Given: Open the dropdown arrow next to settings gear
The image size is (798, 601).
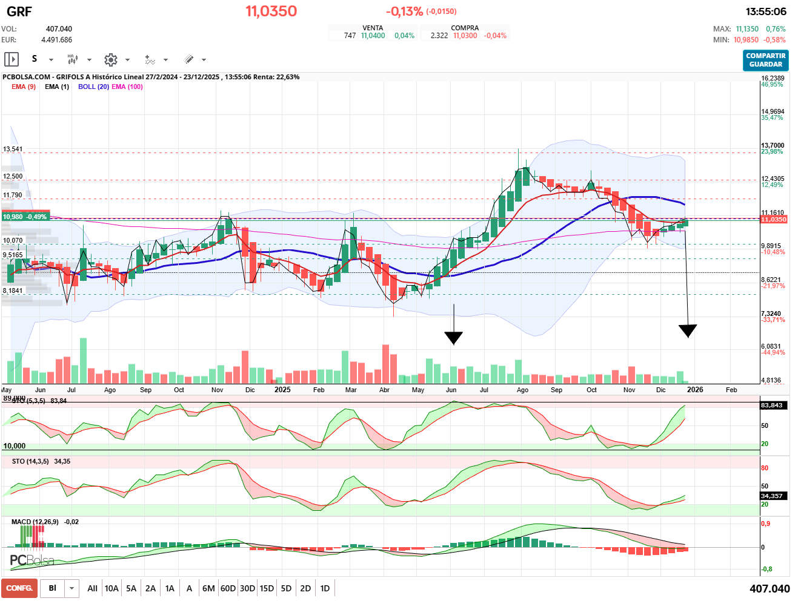Looking at the screenshot, I should (127, 60).
